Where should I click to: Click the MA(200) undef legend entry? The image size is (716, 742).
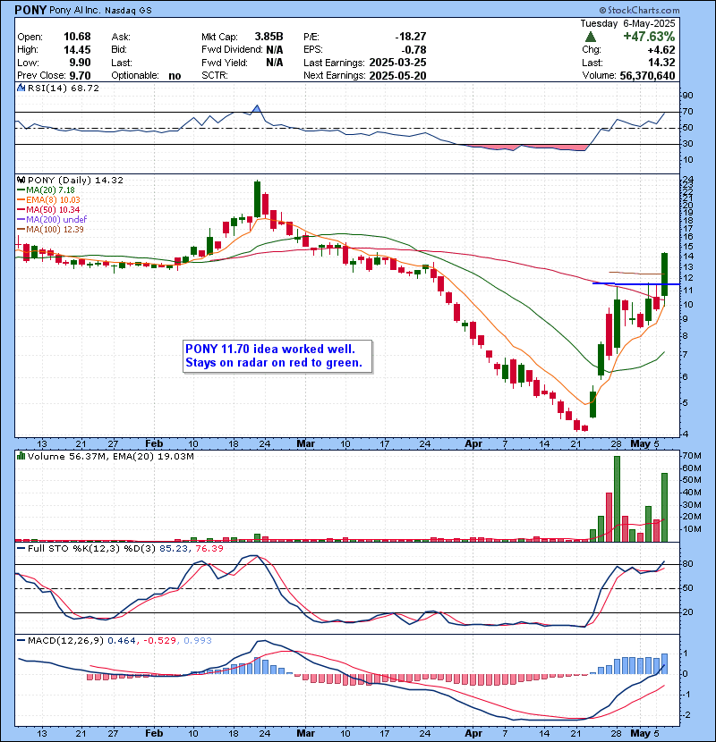tap(52, 220)
